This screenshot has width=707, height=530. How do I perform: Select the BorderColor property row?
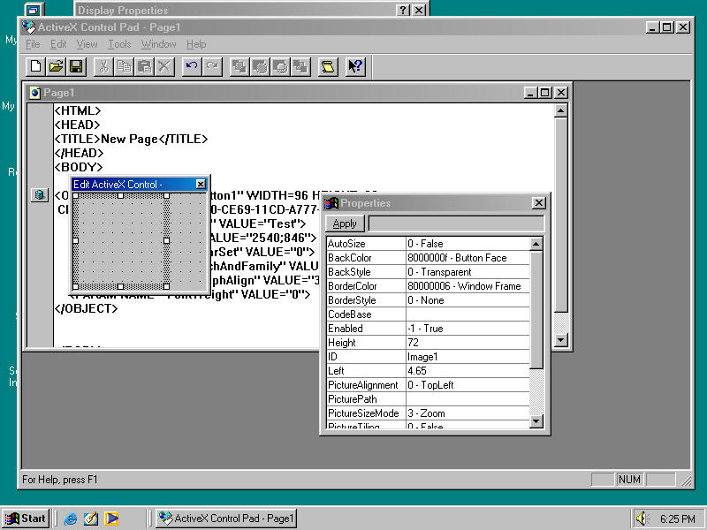[428, 286]
